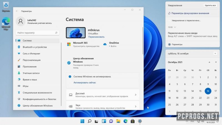
Task: Open Параметры фокусировки внимания link
Action: 190,13
